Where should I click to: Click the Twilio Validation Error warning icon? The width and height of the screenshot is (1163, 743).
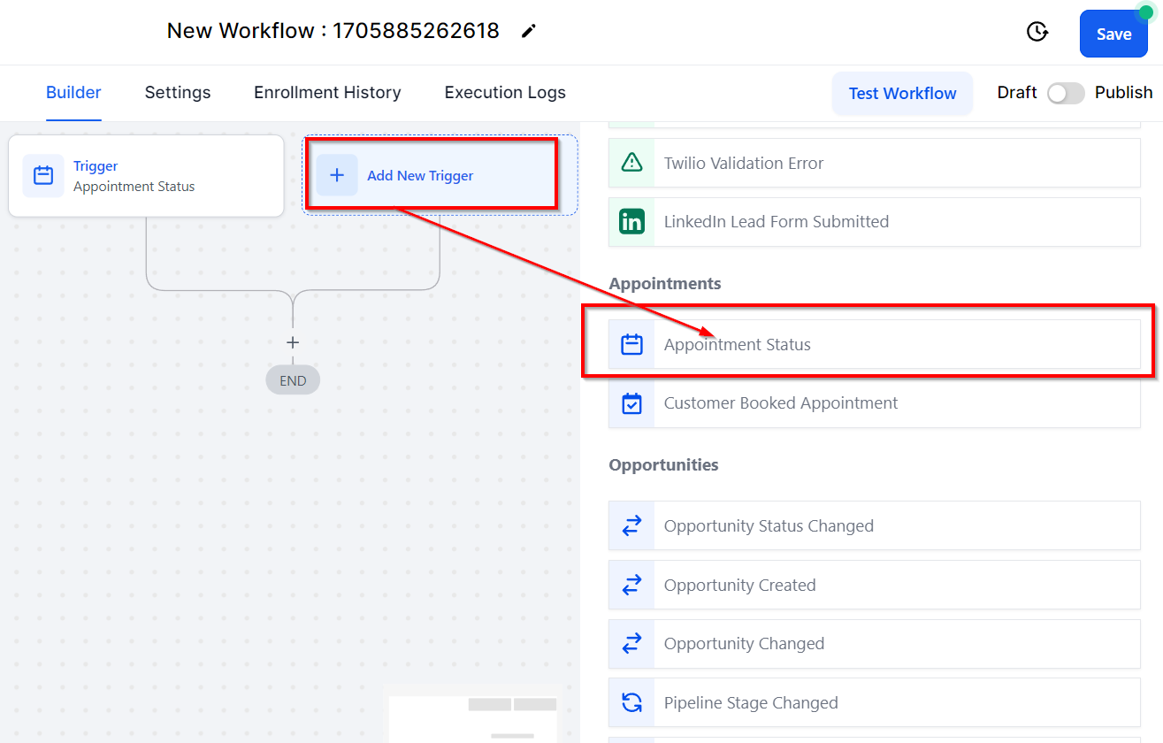click(631, 163)
